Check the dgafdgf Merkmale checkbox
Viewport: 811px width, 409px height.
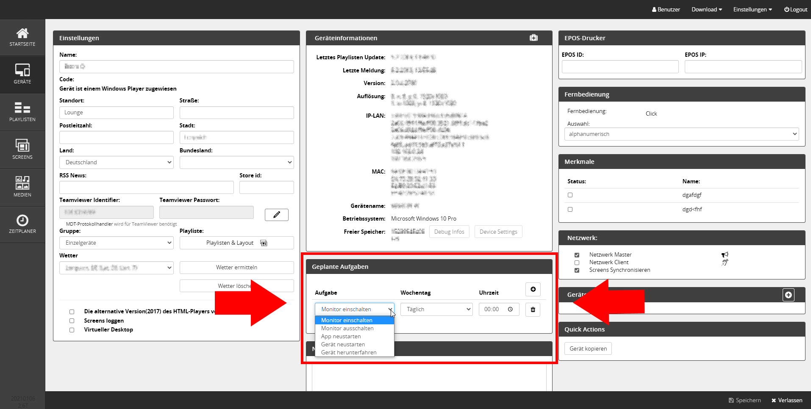pos(570,195)
